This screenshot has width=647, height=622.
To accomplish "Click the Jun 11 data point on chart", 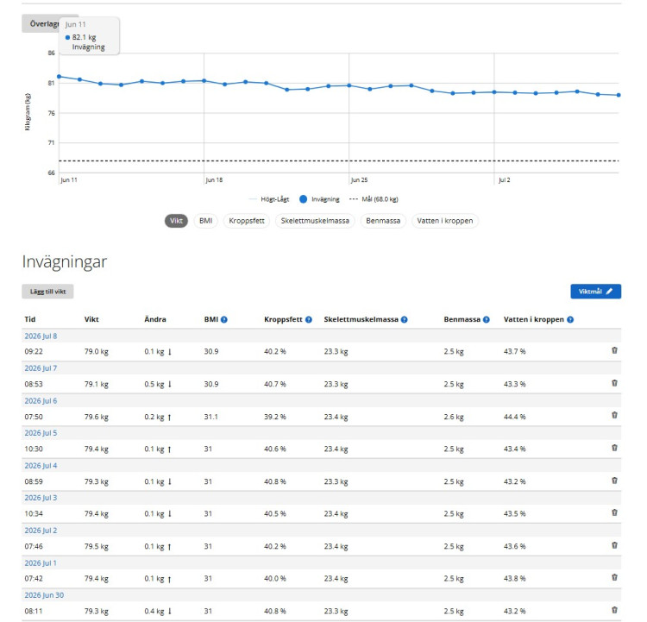I will [59, 77].
